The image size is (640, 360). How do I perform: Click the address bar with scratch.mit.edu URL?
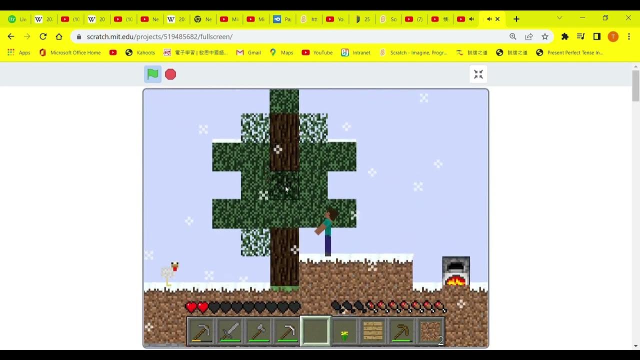(x=290, y=36)
